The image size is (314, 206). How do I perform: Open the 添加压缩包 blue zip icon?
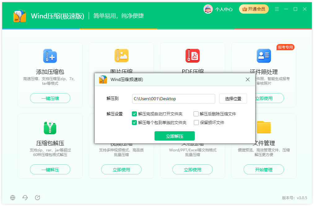[x=50, y=56]
